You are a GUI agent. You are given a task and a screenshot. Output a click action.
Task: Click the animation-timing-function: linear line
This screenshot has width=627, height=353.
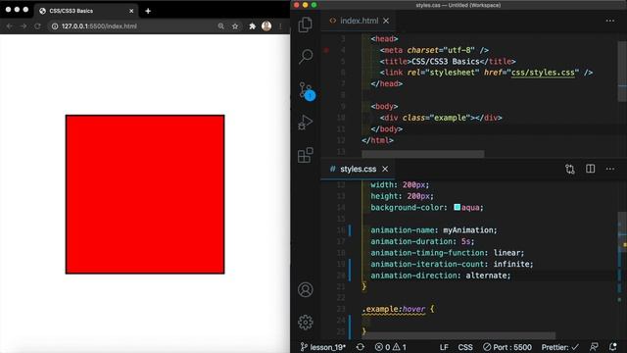[447, 253]
